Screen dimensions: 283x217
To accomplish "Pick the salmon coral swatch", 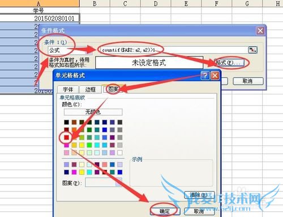I will click(105, 164).
